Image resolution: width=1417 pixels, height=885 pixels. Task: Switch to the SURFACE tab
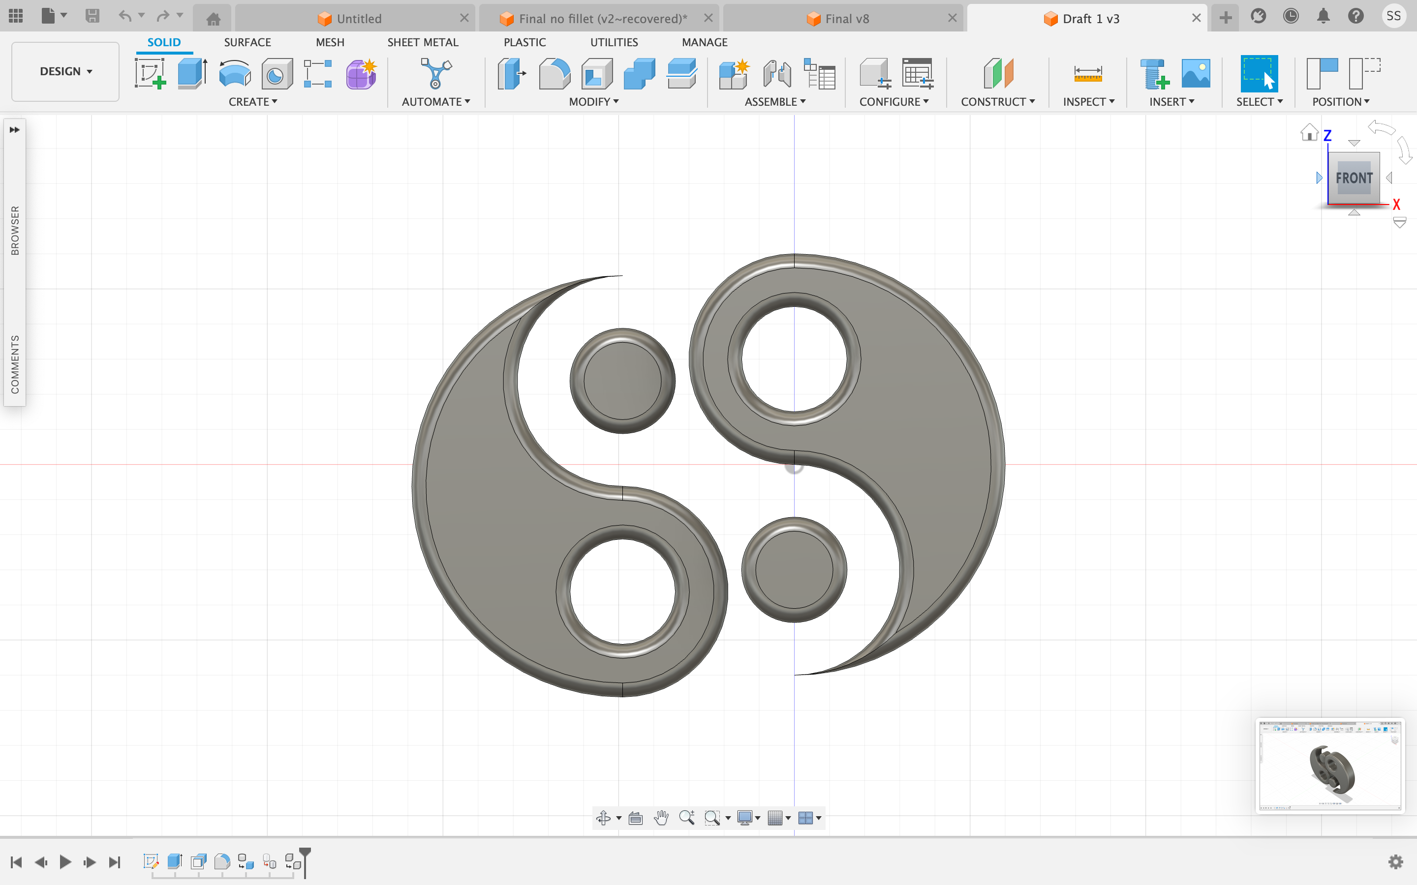tap(247, 42)
